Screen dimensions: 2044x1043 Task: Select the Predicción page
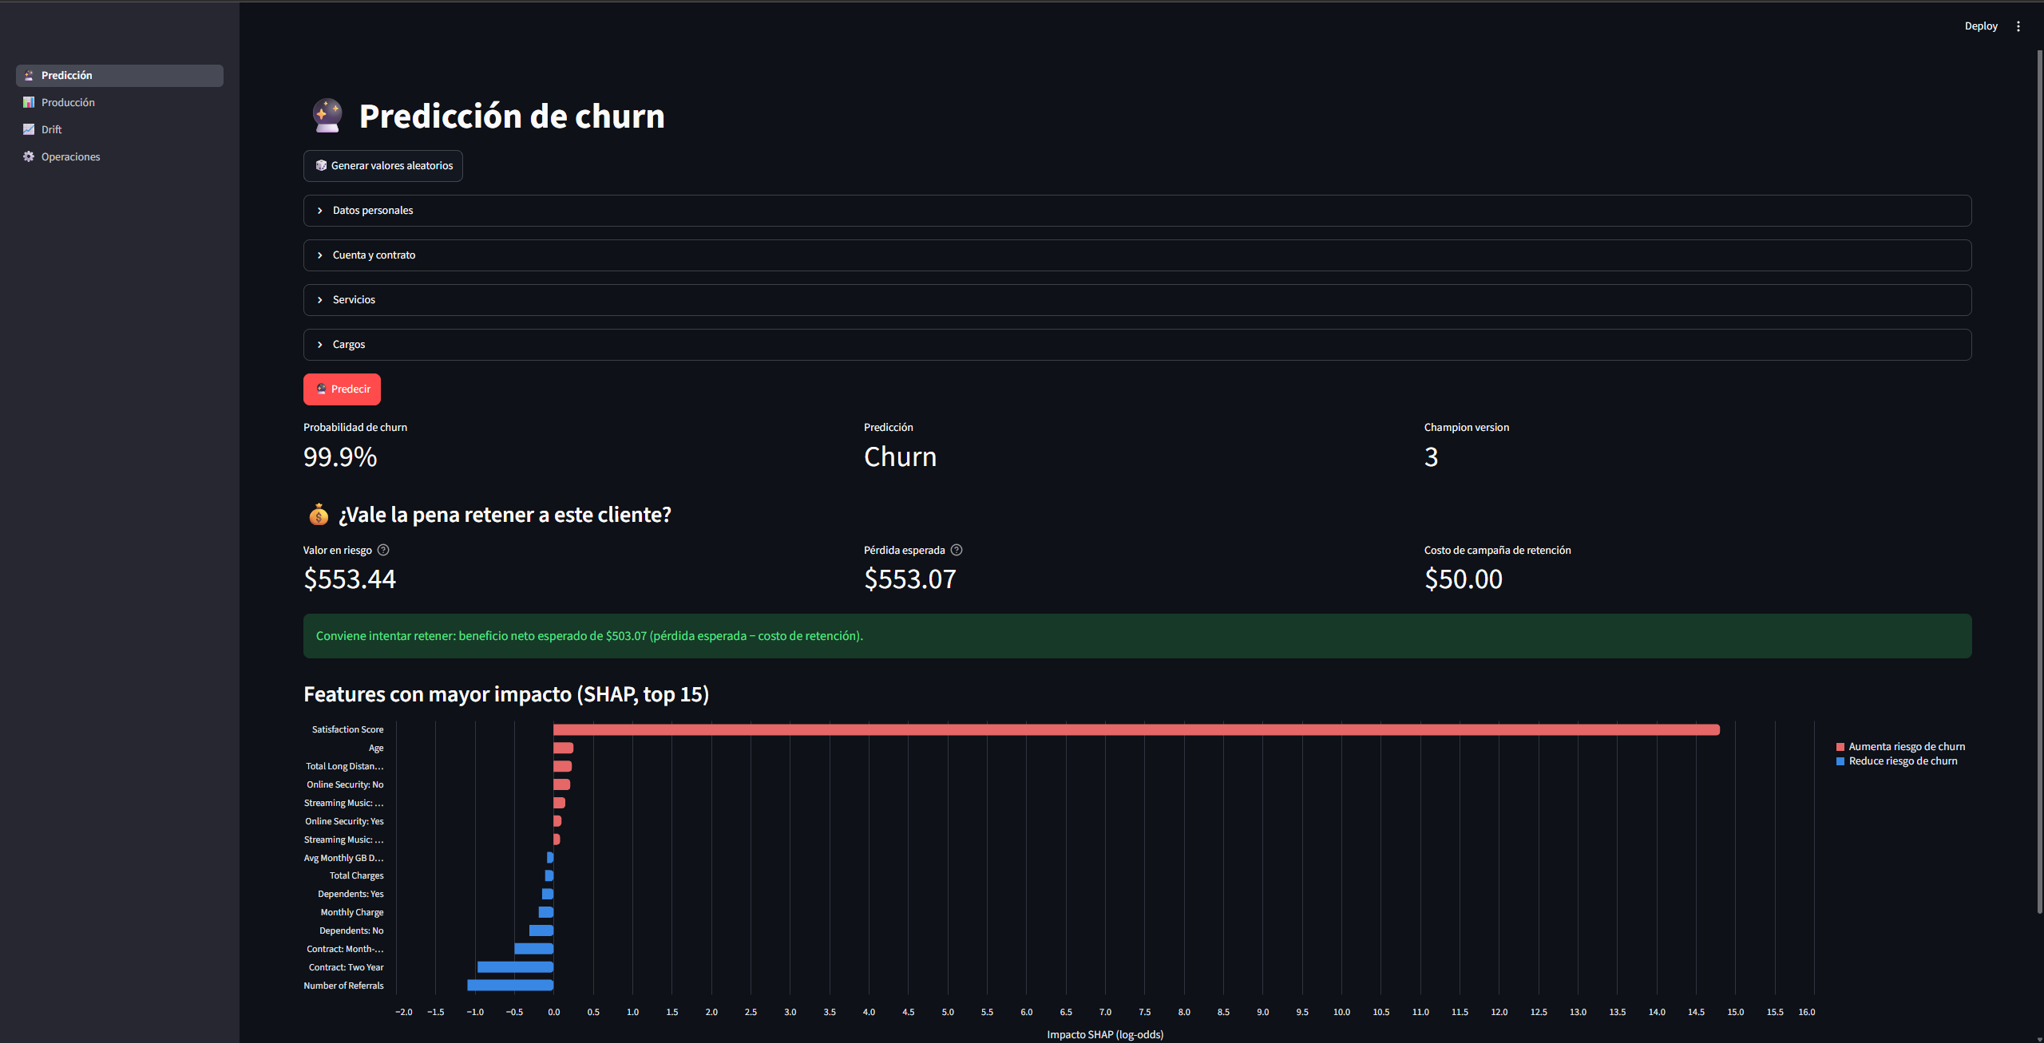tap(120, 76)
